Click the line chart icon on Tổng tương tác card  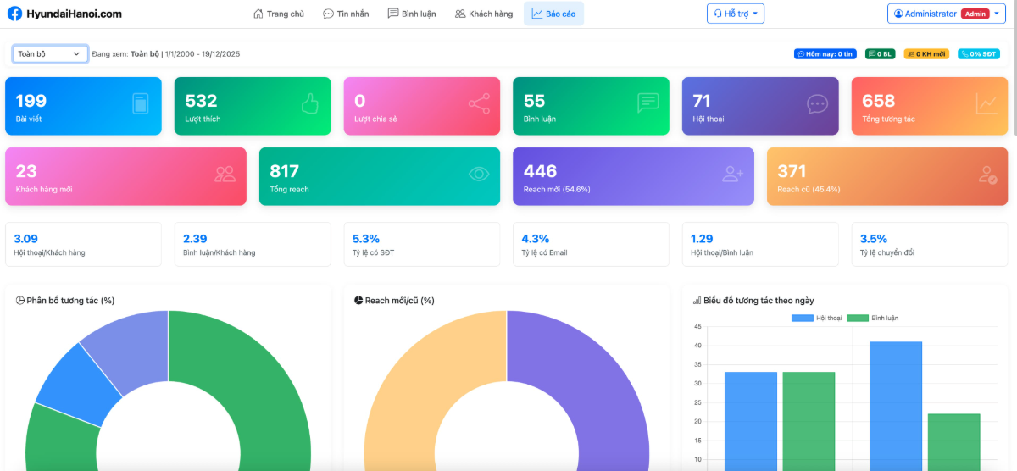tap(986, 104)
